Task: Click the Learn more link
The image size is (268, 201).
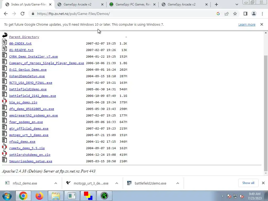Action: 247,24
